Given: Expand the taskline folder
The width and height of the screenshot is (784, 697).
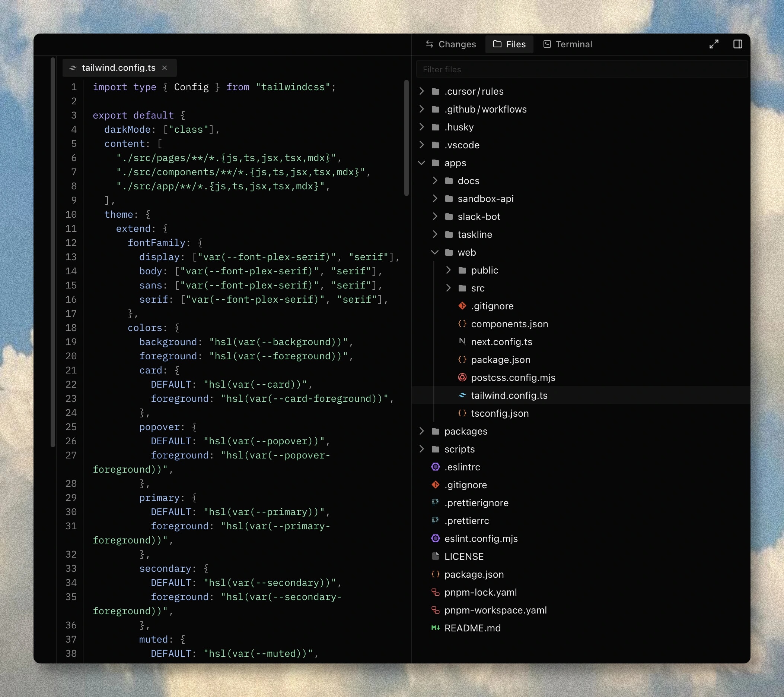Looking at the screenshot, I should 434,234.
